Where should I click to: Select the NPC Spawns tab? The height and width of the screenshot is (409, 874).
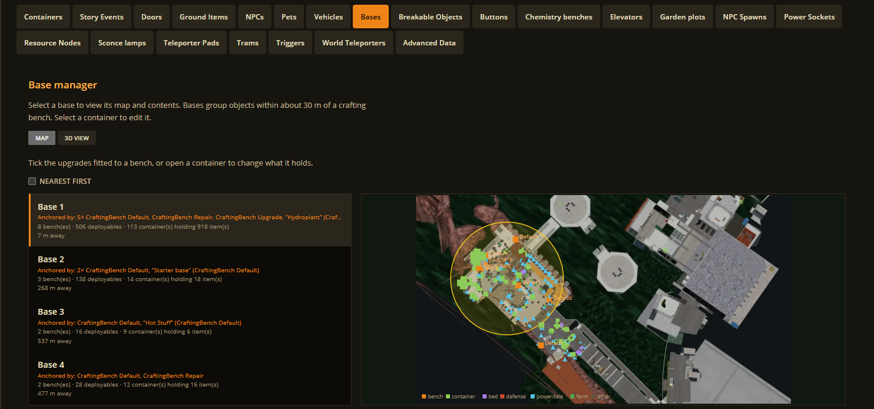[x=745, y=17]
